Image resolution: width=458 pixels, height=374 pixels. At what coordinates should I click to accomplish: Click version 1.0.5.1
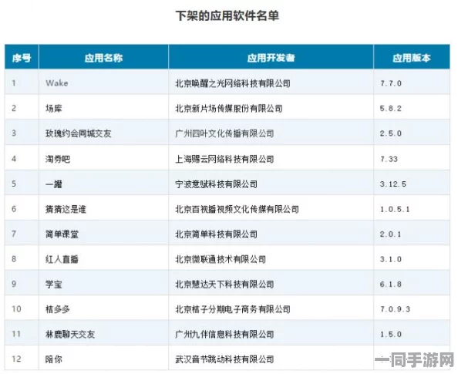coord(395,209)
